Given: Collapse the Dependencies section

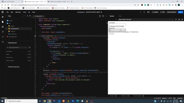Looking at the screenshot, I should [12, 43].
